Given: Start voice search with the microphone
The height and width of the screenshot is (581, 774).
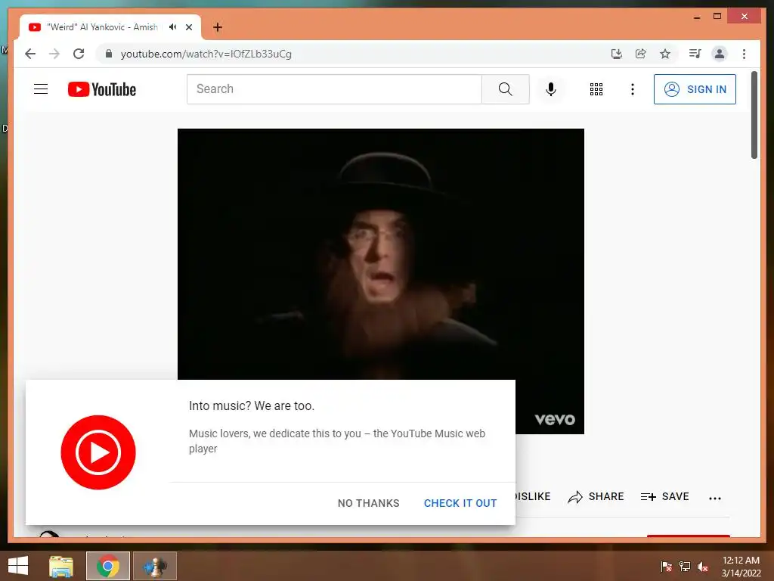Looking at the screenshot, I should point(551,89).
